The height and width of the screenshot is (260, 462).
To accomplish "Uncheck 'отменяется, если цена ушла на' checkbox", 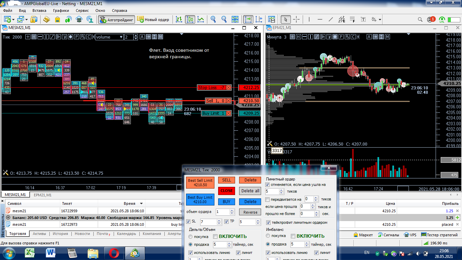I will pyautogui.click(x=268, y=185).
